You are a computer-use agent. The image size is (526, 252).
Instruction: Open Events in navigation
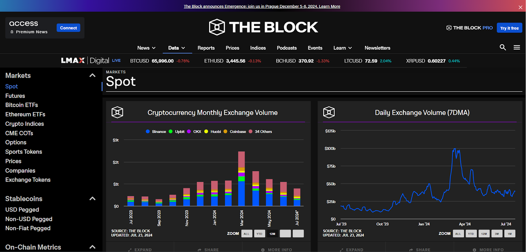tap(315, 48)
